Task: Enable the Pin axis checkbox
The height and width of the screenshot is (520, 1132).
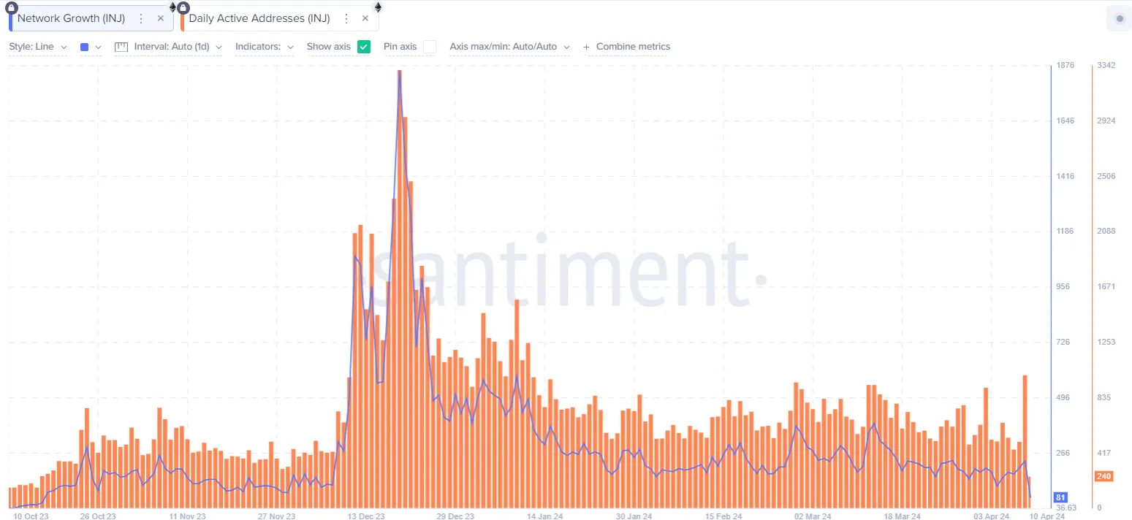Action: click(430, 47)
